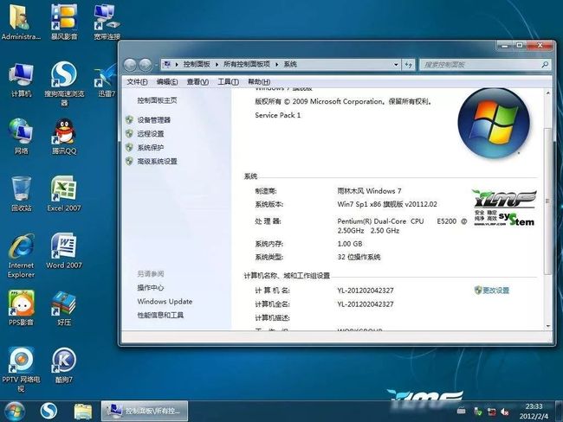Click the back navigation arrow button
Screen dimensions: 563x422
130,65
